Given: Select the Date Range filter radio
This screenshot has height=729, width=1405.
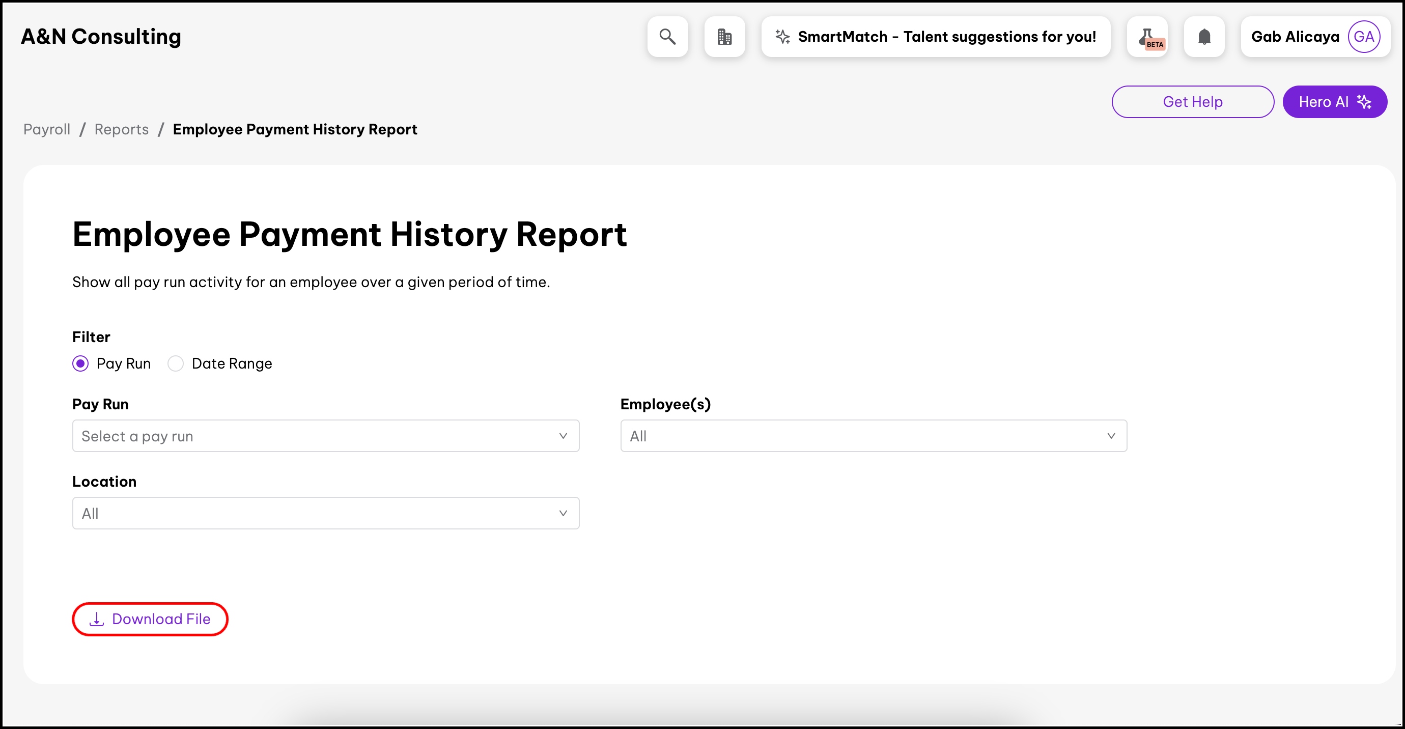Looking at the screenshot, I should [x=176, y=363].
